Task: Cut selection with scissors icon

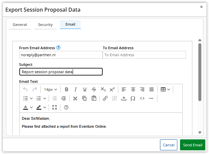Action: [75, 98]
